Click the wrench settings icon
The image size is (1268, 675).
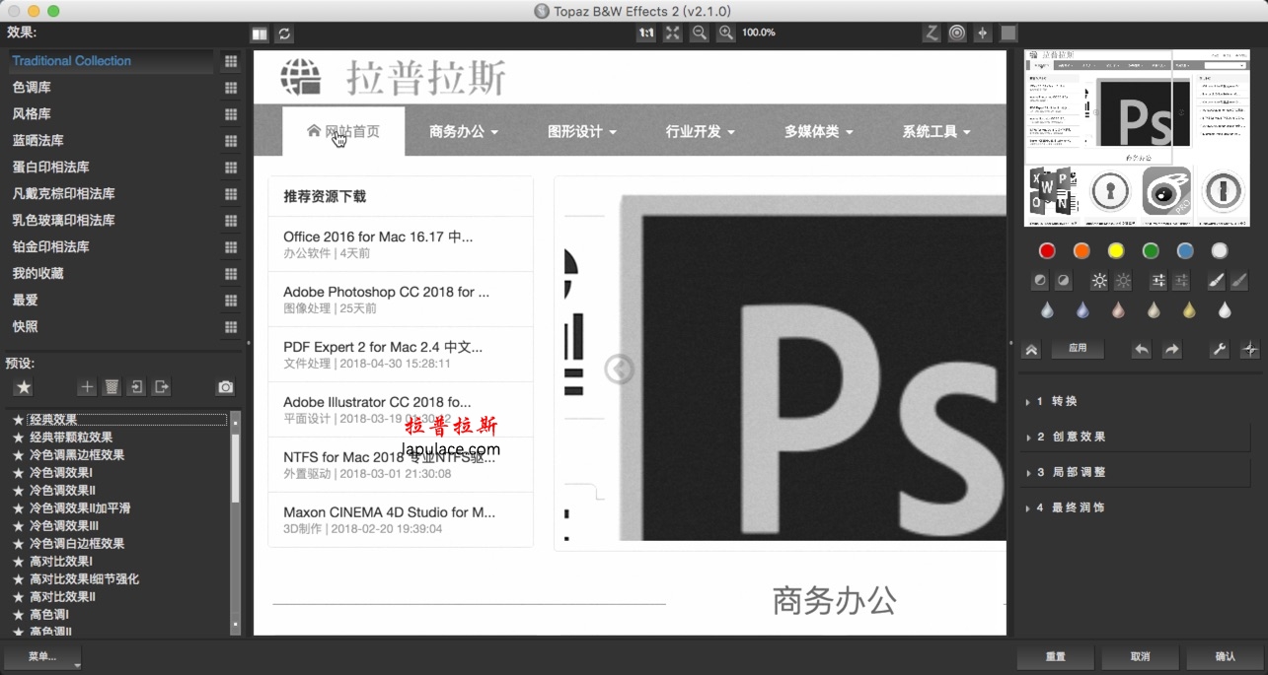tap(1219, 349)
